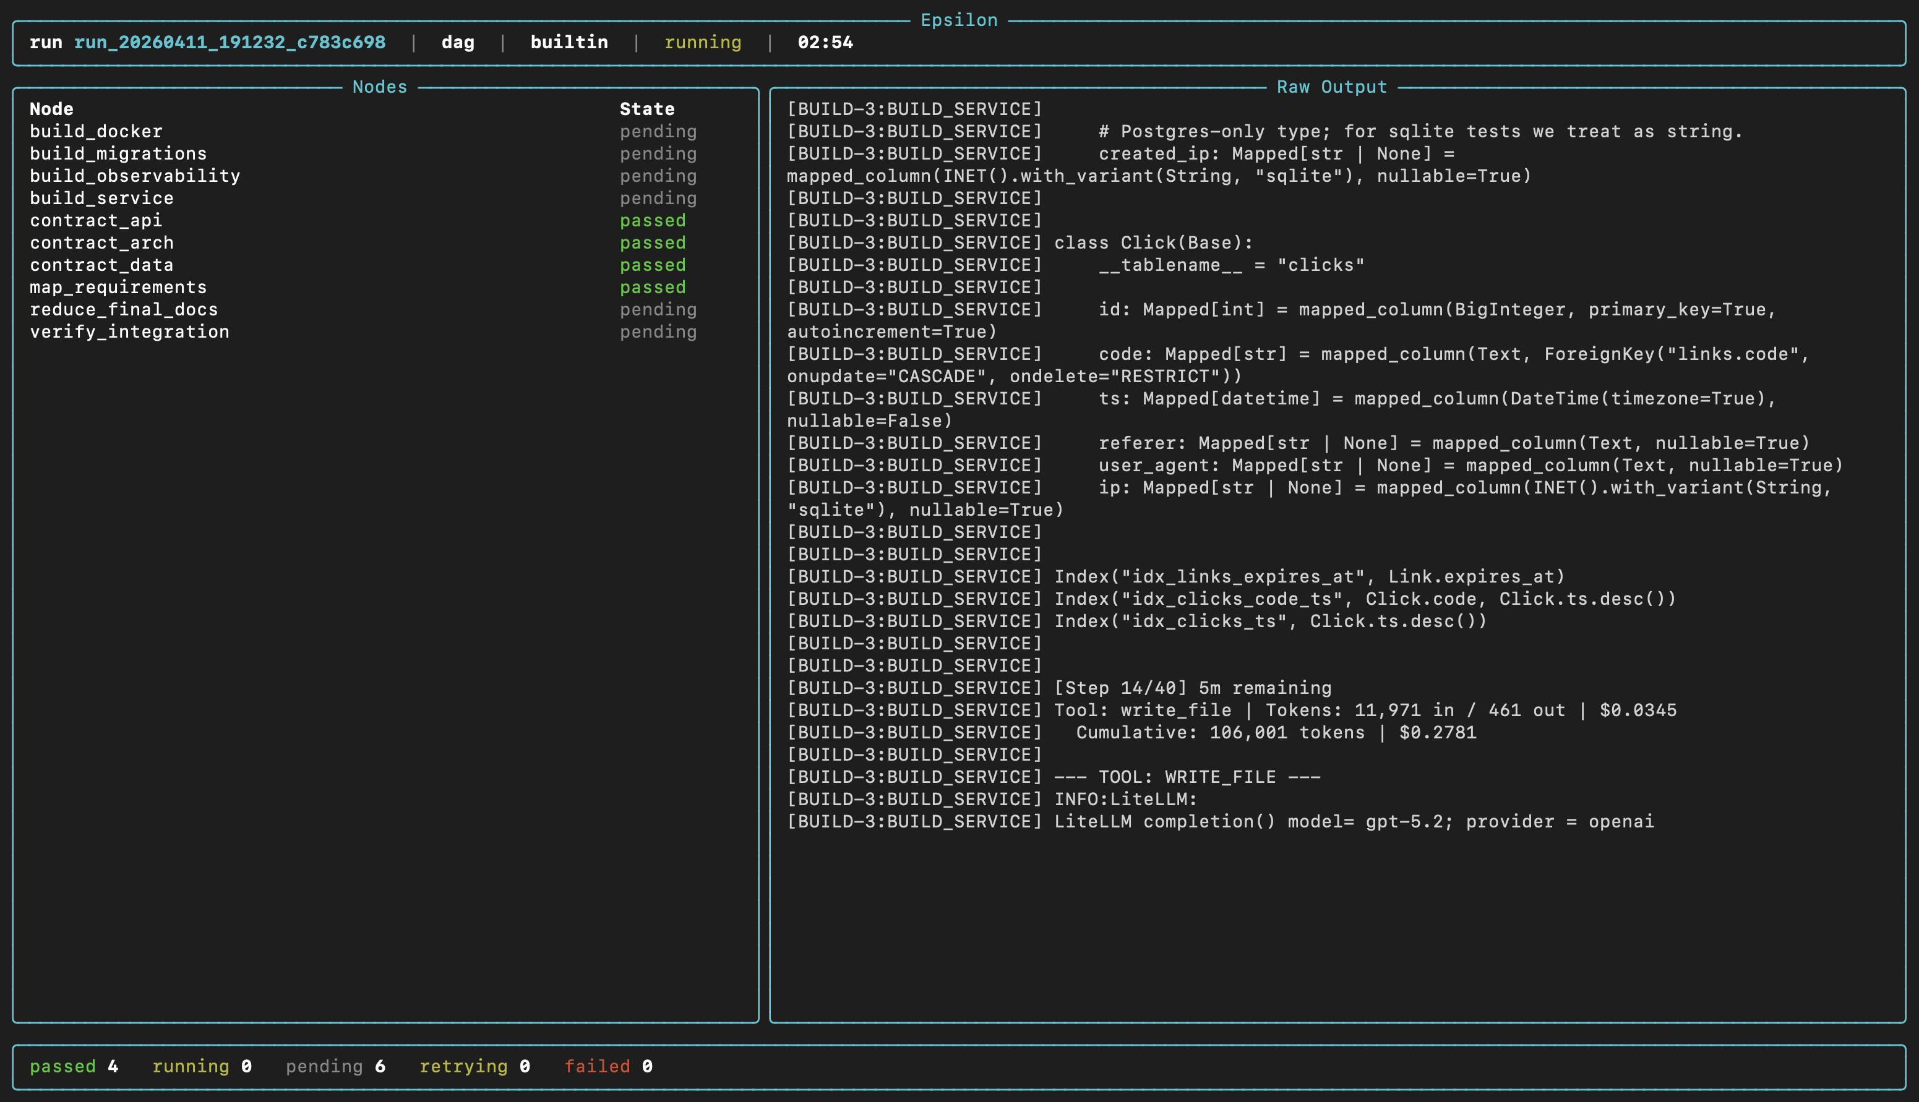Click the 'passed 4' footer counter
The height and width of the screenshot is (1102, 1919).
tap(74, 1066)
